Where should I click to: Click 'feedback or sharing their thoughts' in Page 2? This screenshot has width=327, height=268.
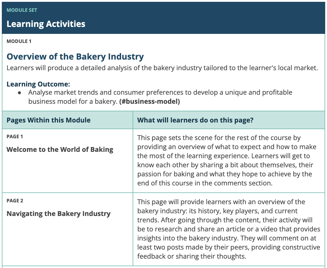(x=191, y=257)
